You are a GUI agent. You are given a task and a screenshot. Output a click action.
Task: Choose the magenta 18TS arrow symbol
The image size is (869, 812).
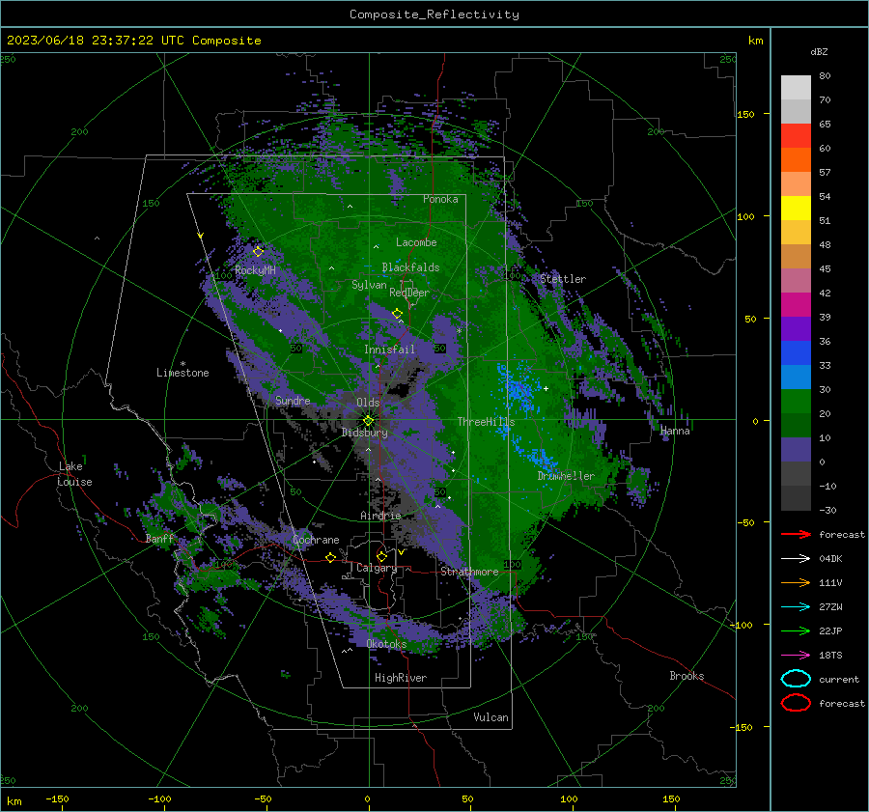796,655
